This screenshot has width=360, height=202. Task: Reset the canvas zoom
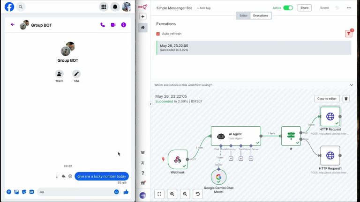[x=198, y=194]
